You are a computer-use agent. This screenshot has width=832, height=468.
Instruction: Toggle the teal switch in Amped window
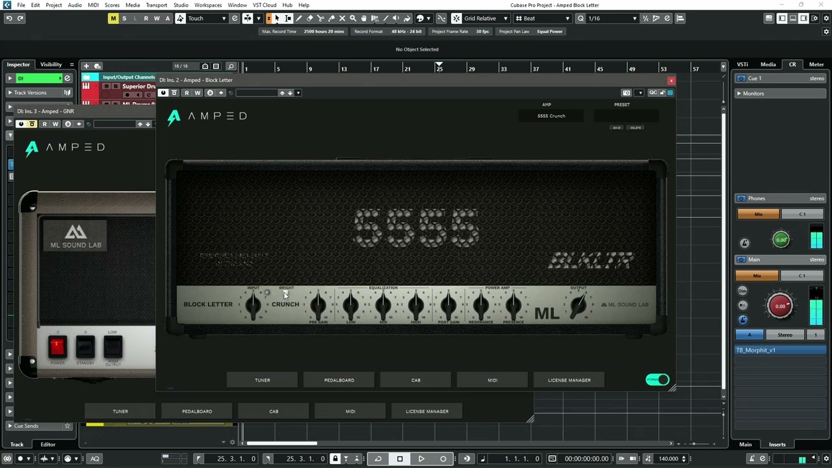(x=657, y=380)
